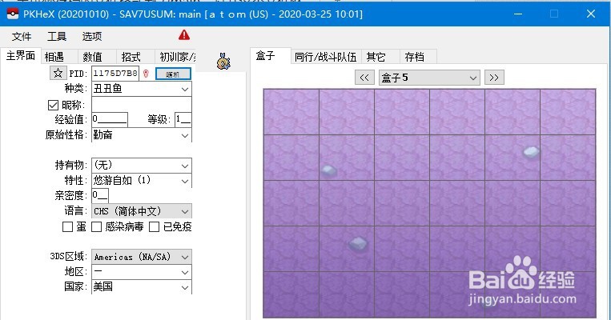Check the 感染病毒 checkbox
The image size is (611, 320).
pyautogui.click(x=96, y=226)
